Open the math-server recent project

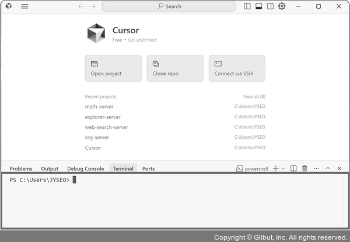click(99, 107)
